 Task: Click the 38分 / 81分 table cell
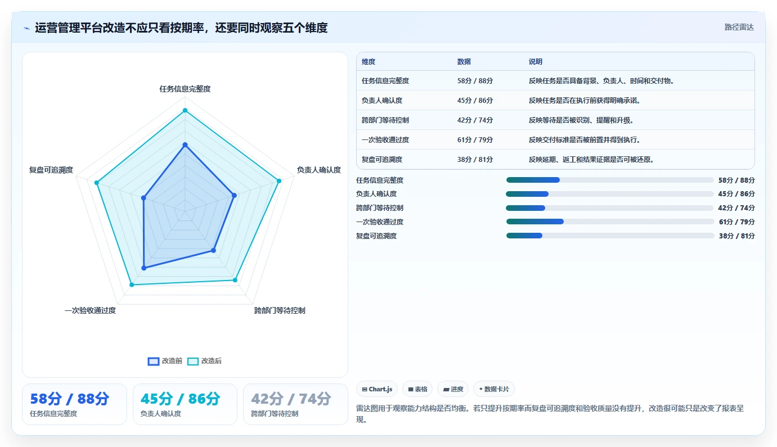[475, 160]
